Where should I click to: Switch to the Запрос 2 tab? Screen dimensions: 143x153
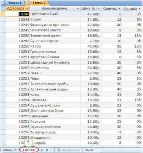[x=37, y=3]
